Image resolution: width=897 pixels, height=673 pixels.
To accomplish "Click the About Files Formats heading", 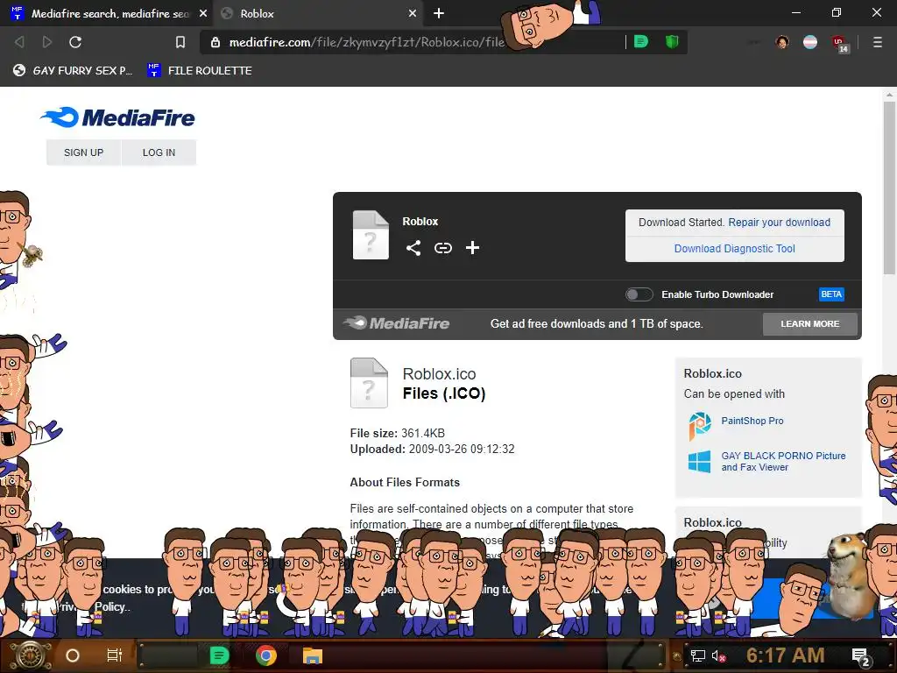I will [405, 483].
